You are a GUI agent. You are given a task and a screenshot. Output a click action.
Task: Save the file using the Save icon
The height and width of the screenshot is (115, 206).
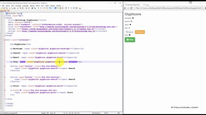pos(4,8)
